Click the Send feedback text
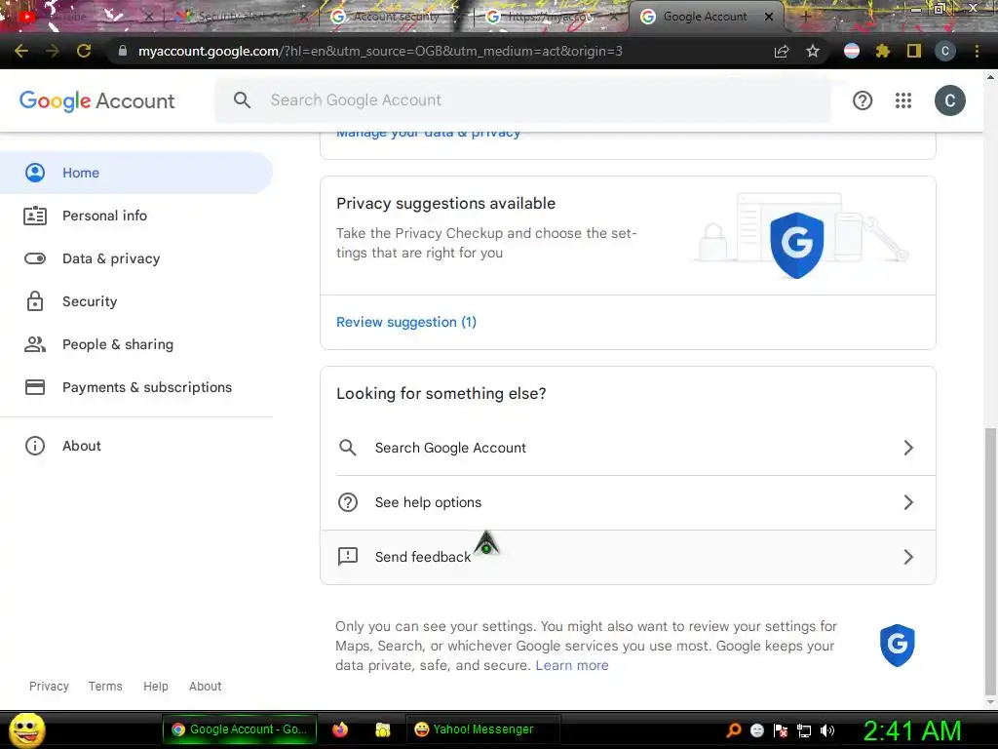Image resolution: width=998 pixels, height=749 pixels. (x=423, y=557)
